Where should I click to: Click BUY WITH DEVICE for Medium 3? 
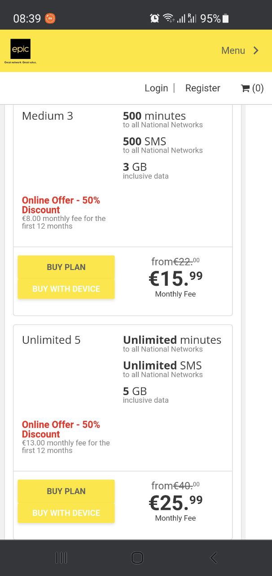pyautogui.click(x=66, y=289)
